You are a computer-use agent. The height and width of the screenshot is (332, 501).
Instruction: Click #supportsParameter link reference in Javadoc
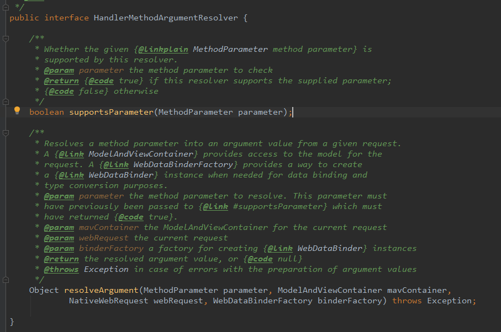tap(278, 207)
